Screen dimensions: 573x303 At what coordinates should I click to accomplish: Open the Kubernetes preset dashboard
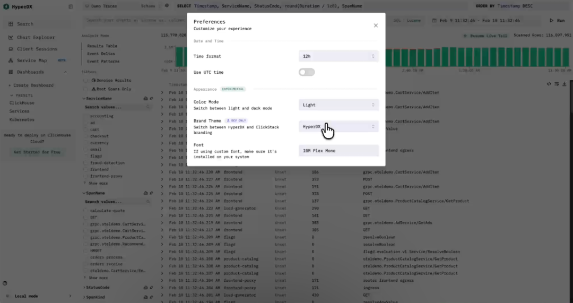click(x=22, y=119)
